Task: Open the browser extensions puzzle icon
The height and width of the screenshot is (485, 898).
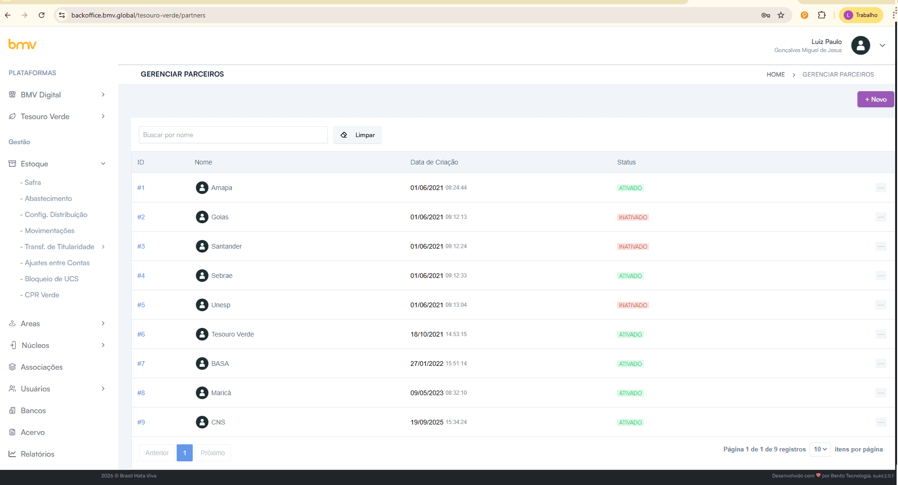Action: coord(822,15)
